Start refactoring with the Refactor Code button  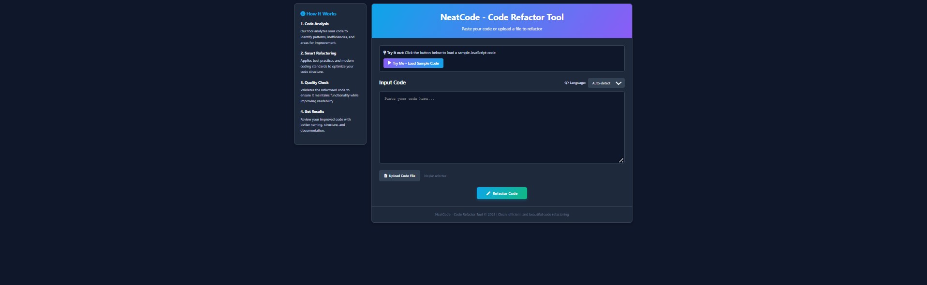[x=501, y=193]
